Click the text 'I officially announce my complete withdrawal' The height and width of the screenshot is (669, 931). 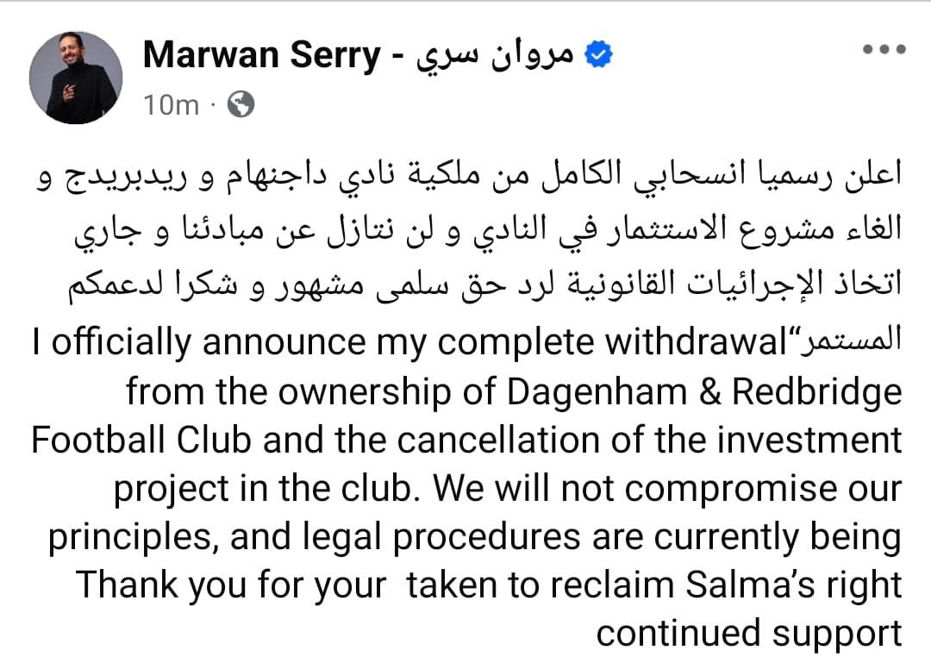[411, 343]
